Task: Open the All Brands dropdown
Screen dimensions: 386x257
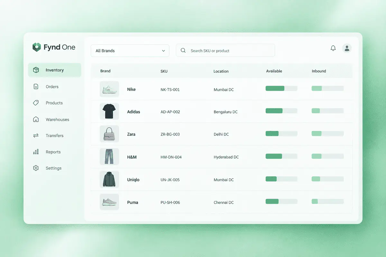Action: (x=130, y=51)
